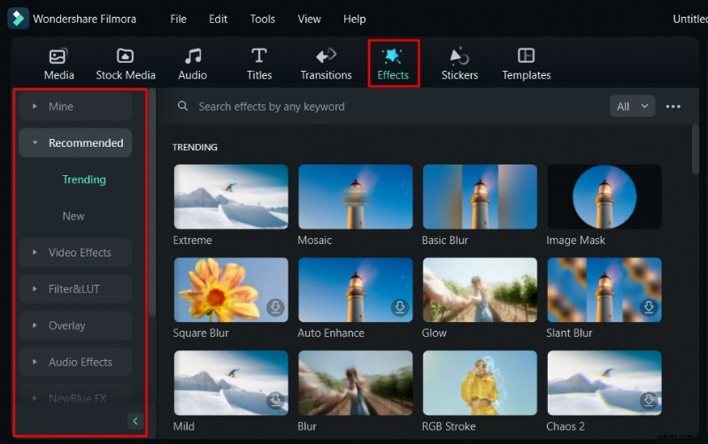Select the Blur effect thumbnail

pyautogui.click(x=356, y=383)
